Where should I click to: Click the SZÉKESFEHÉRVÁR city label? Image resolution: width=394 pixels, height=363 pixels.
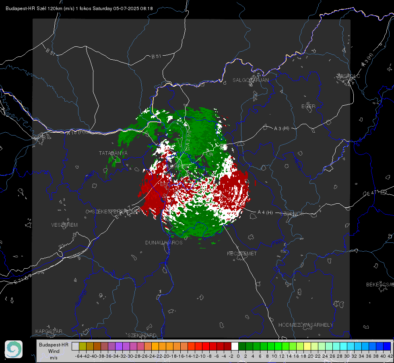pyautogui.click(x=115, y=212)
